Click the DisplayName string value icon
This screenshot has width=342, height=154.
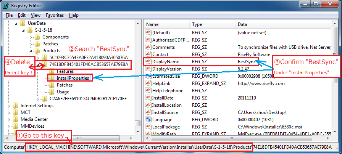tap(148, 62)
